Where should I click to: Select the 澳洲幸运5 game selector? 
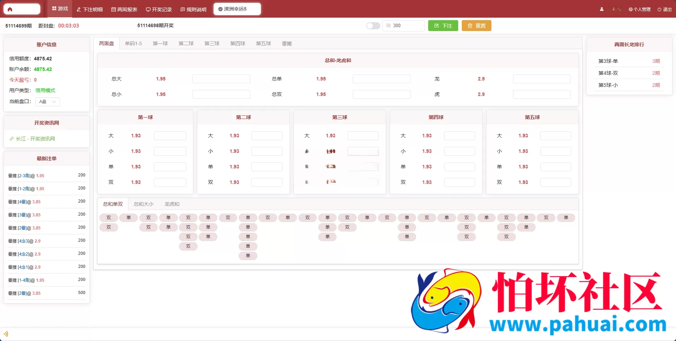click(x=237, y=9)
